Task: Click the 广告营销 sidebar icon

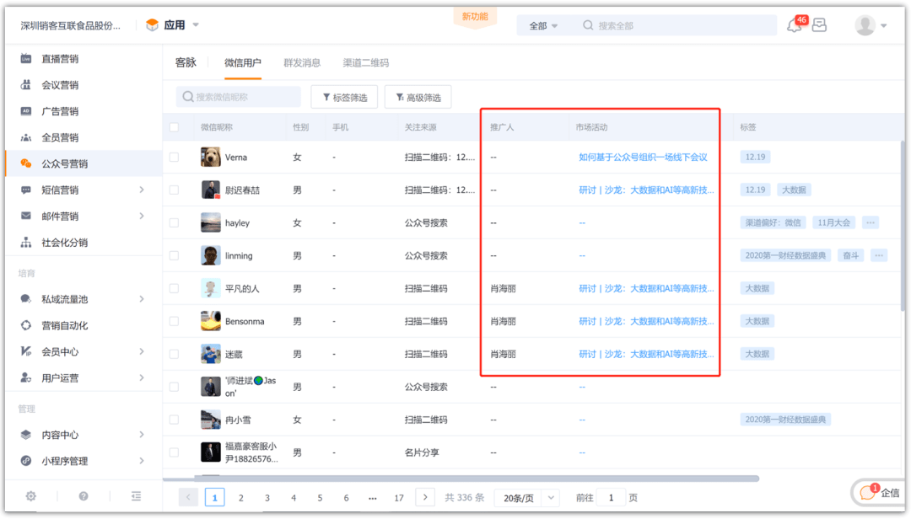Action: click(26, 111)
